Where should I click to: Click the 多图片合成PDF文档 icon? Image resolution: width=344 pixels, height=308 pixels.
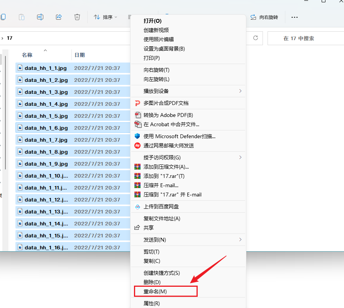click(137, 103)
